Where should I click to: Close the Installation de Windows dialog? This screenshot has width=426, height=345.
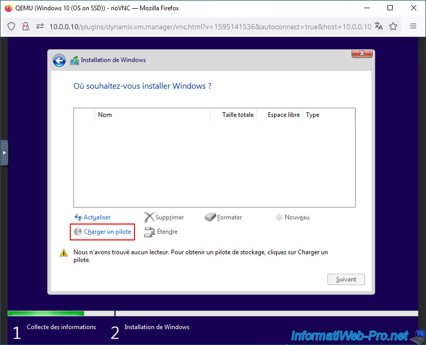coord(362,53)
